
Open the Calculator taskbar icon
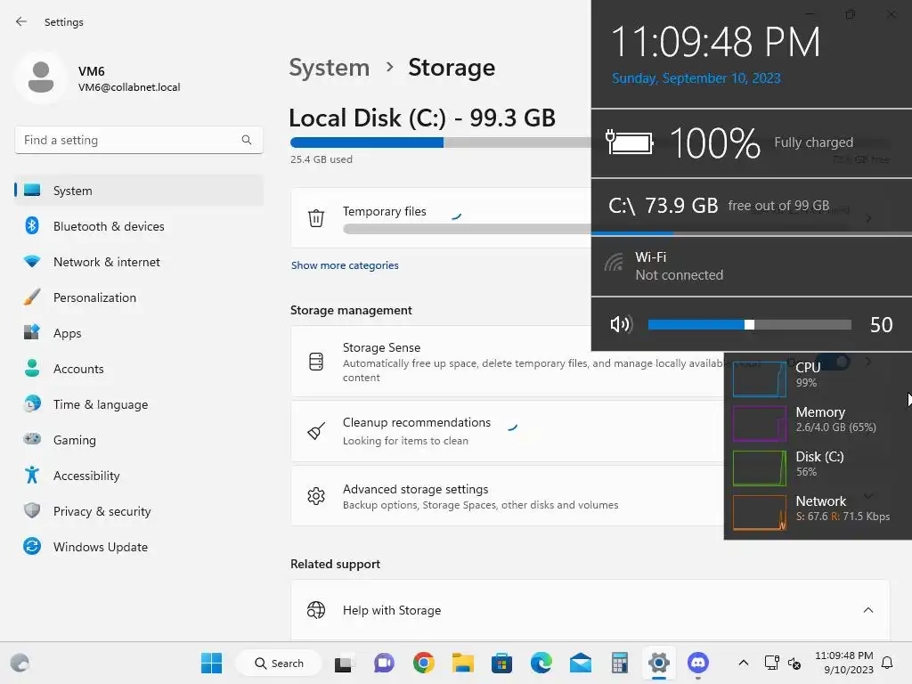620,663
